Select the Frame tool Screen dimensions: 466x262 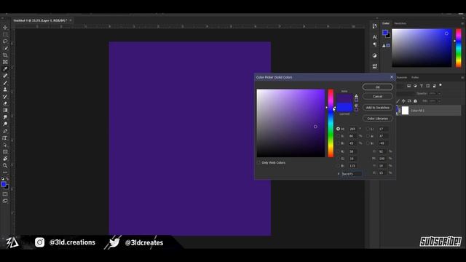click(x=5, y=62)
